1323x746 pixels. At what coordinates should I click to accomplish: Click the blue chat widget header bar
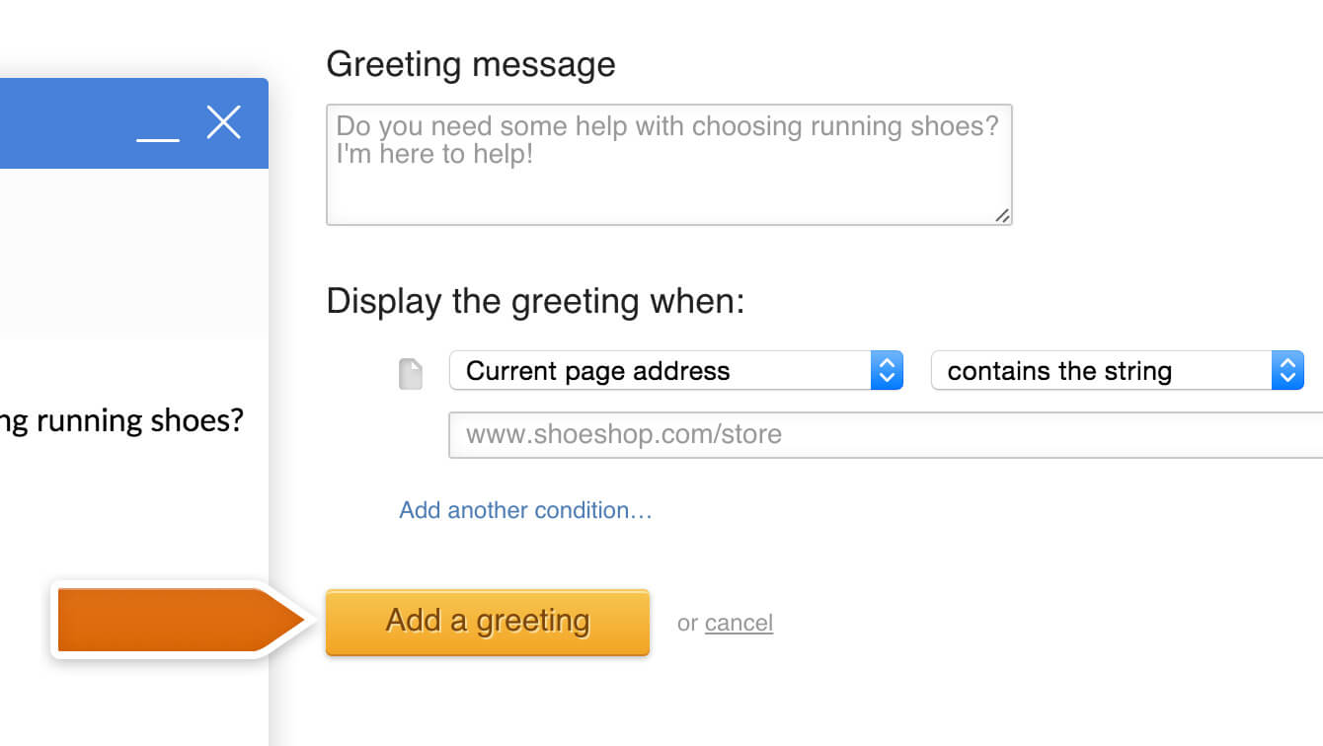134,123
